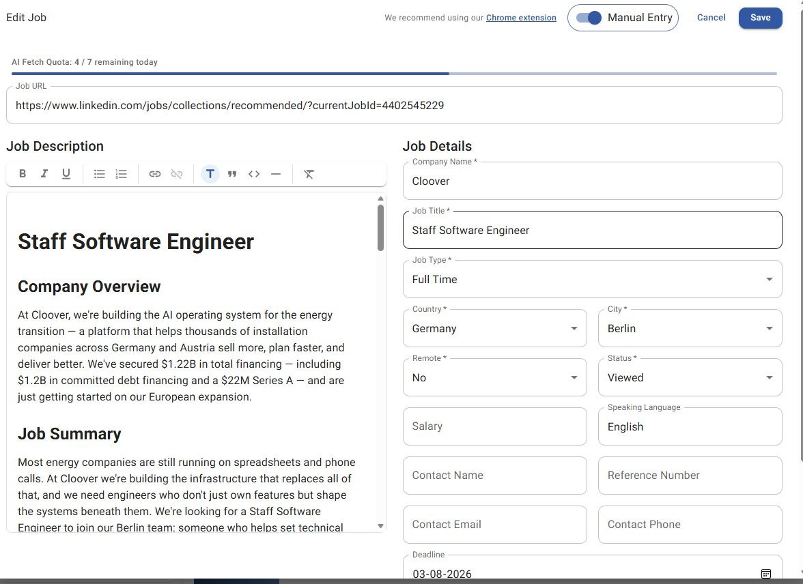Clear text formatting

click(309, 174)
